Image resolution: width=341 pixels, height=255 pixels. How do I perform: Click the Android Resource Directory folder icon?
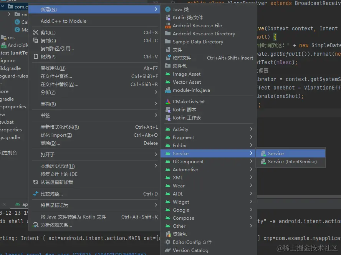point(168,33)
